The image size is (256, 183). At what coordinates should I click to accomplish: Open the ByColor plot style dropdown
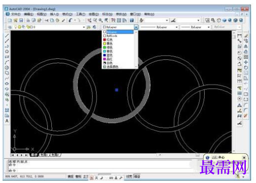click(x=239, y=27)
